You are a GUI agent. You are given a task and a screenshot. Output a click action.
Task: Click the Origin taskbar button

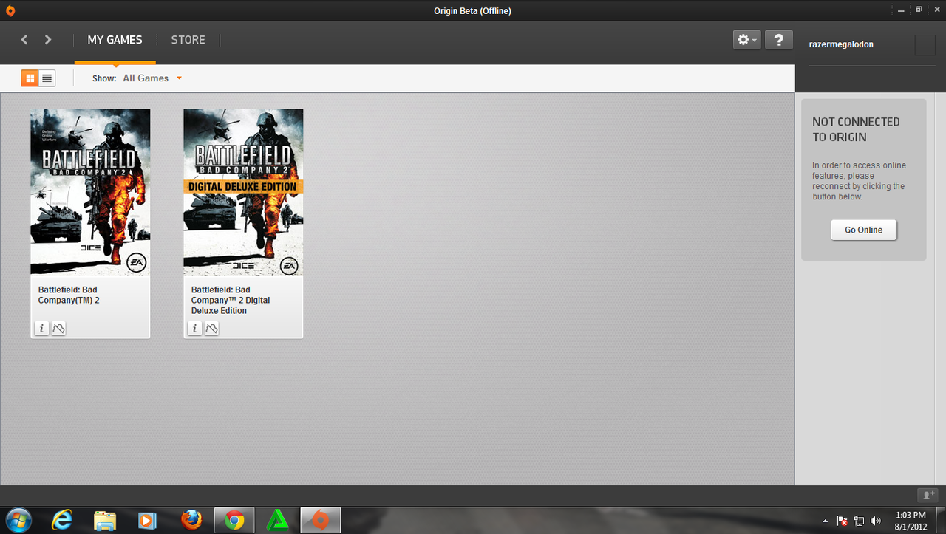(x=320, y=521)
